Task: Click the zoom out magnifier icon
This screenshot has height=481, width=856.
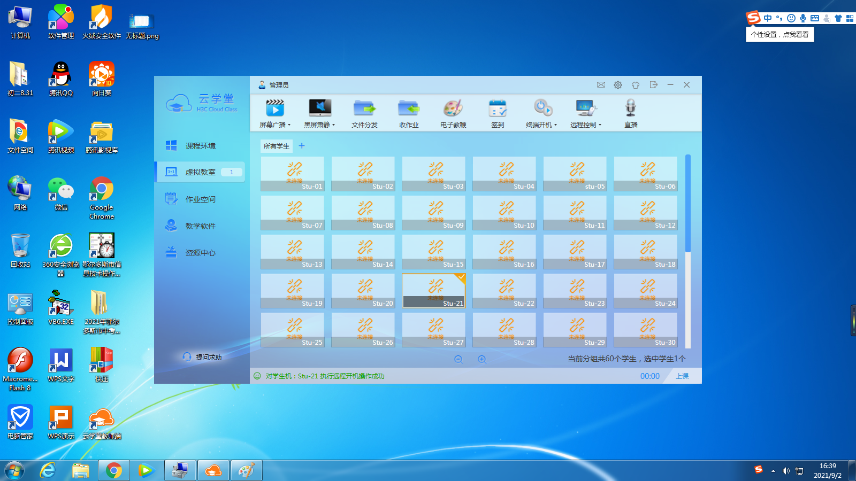Action: pyautogui.click(x=458, y=360)
